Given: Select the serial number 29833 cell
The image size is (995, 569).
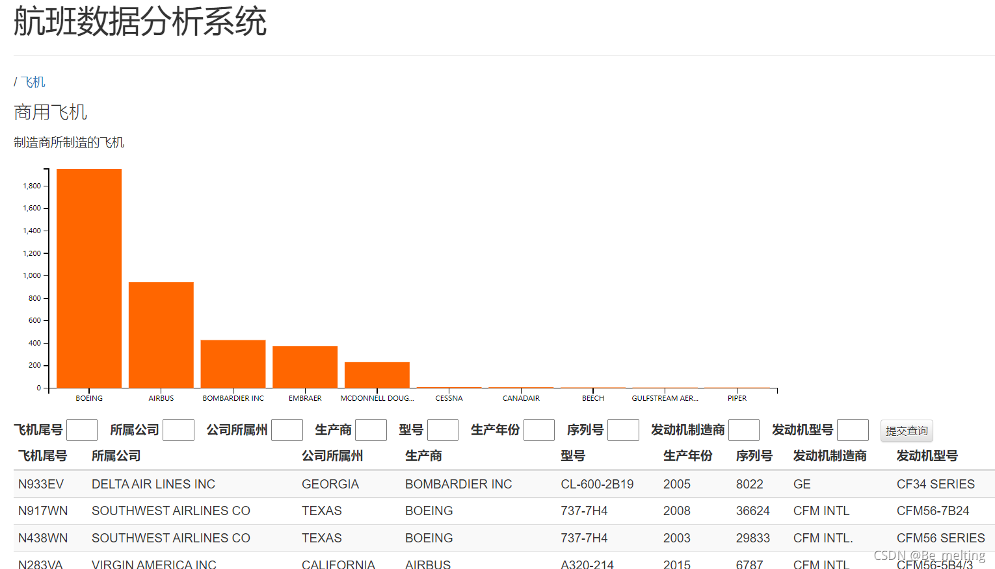Looking at the screenshot, I should [x=753, y=538].
